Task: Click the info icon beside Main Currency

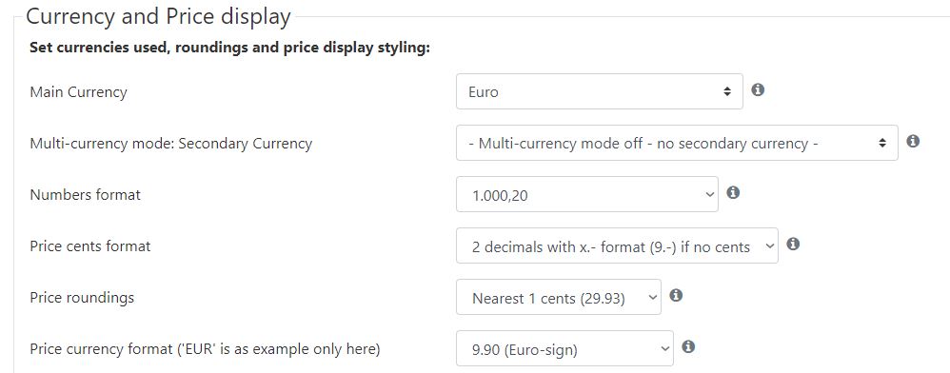Action: coord(758,90)
